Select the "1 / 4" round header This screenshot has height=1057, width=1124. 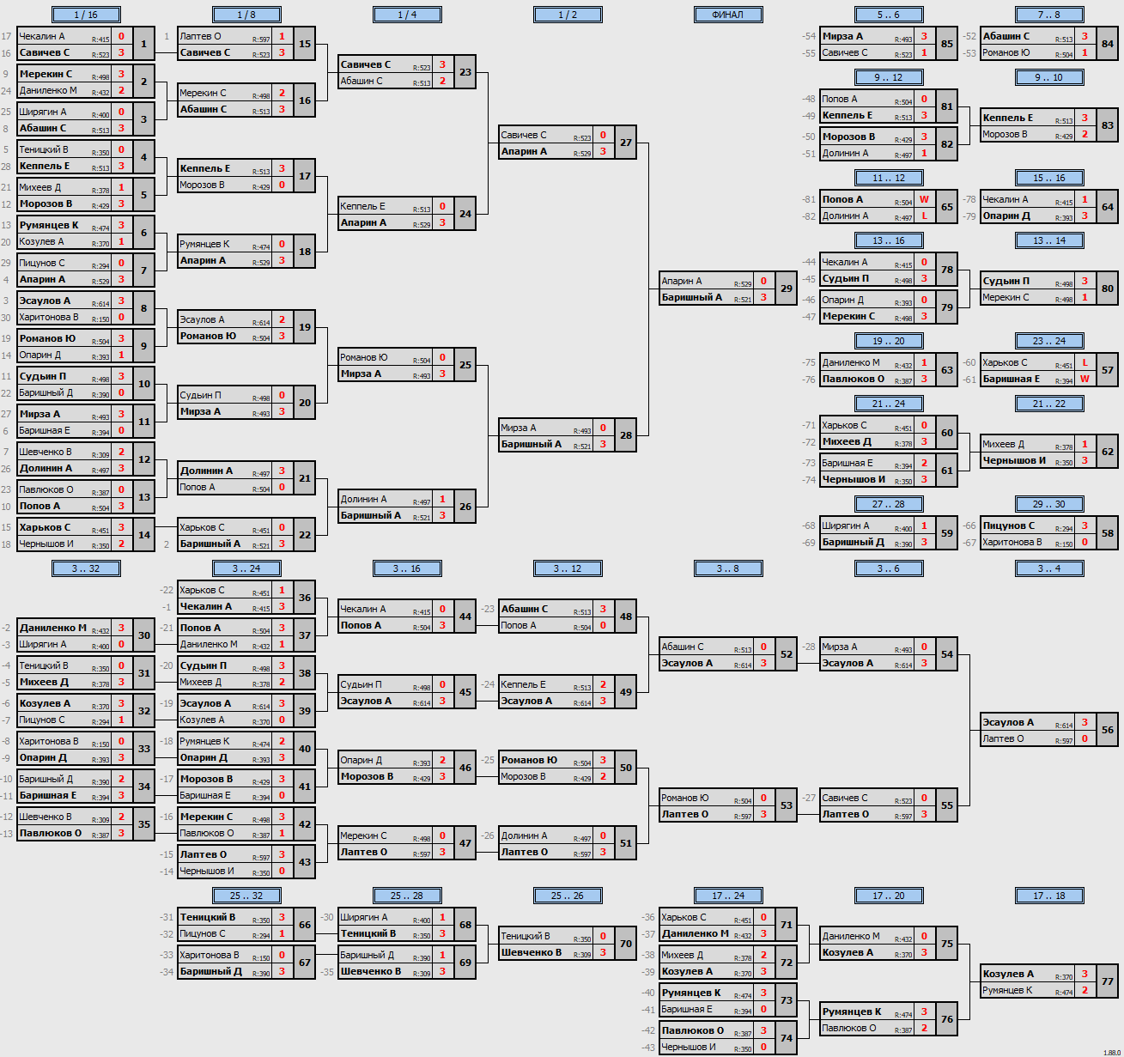(x=407, y=15)
